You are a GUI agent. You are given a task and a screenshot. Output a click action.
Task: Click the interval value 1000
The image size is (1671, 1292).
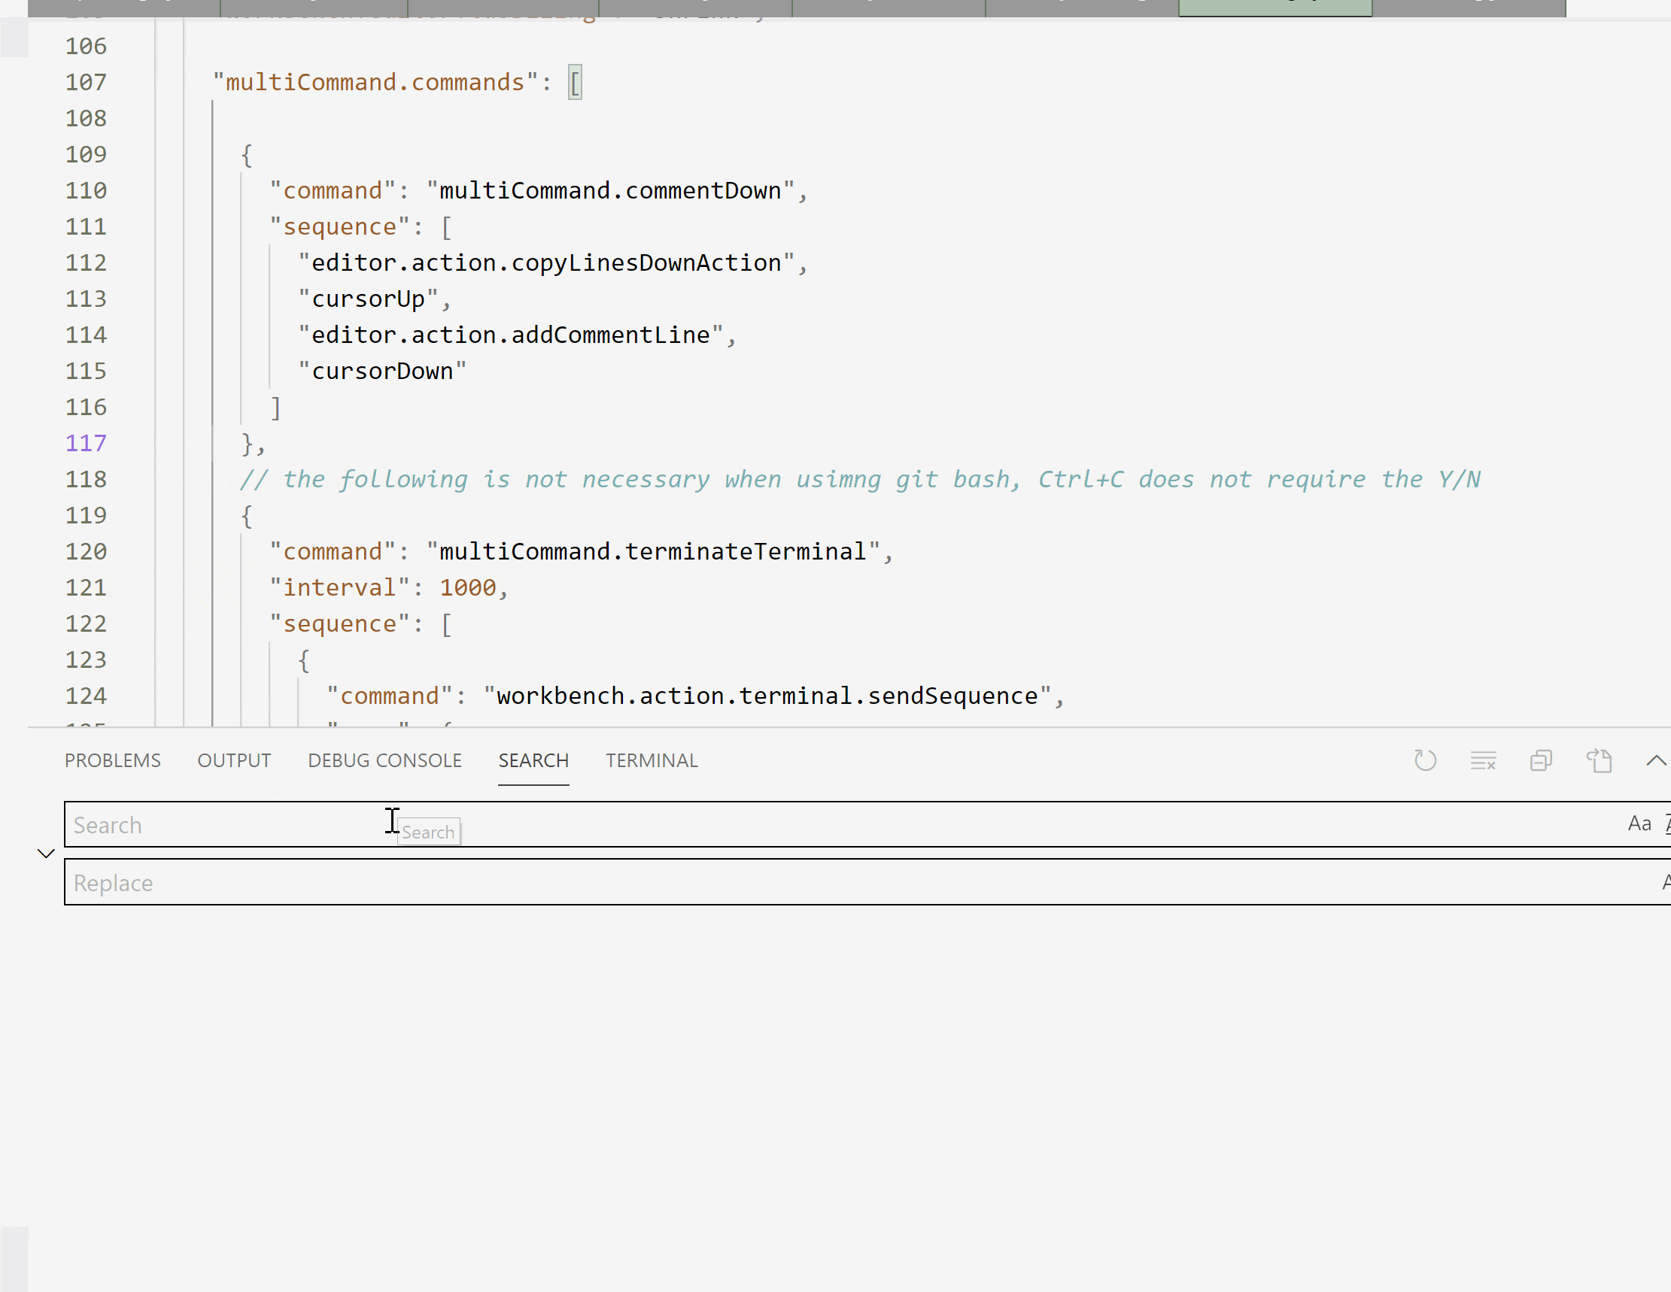[x=467, y=587]
